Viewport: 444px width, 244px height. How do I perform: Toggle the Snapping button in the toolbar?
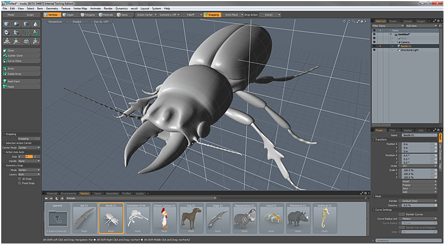(x=211, y=14)
